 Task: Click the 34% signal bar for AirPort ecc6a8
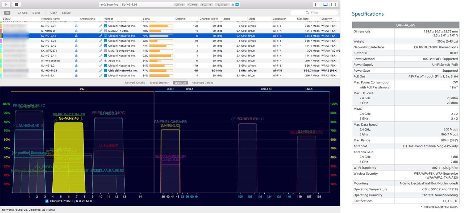(x=161, y=61)
